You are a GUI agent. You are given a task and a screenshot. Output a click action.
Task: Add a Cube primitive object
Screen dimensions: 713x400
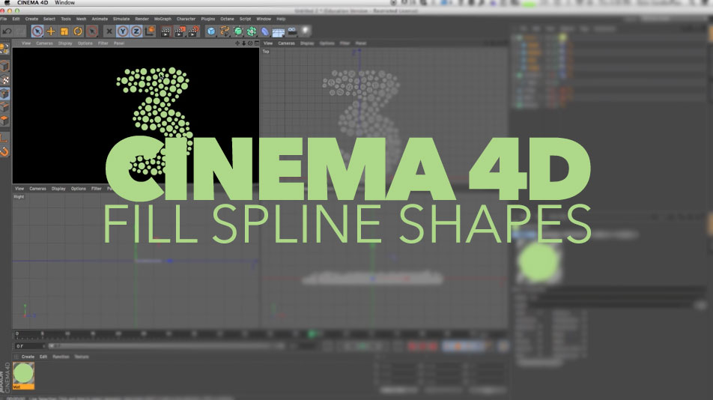point(211,31)
